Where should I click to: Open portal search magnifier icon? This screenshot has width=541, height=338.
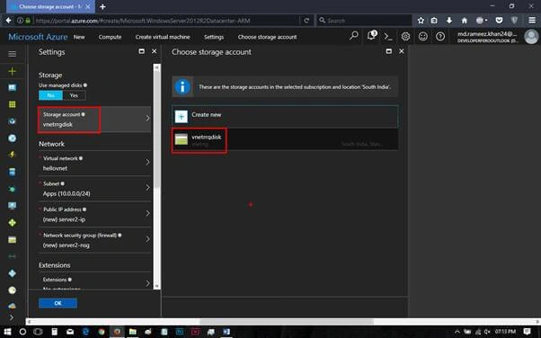(354, 36)
